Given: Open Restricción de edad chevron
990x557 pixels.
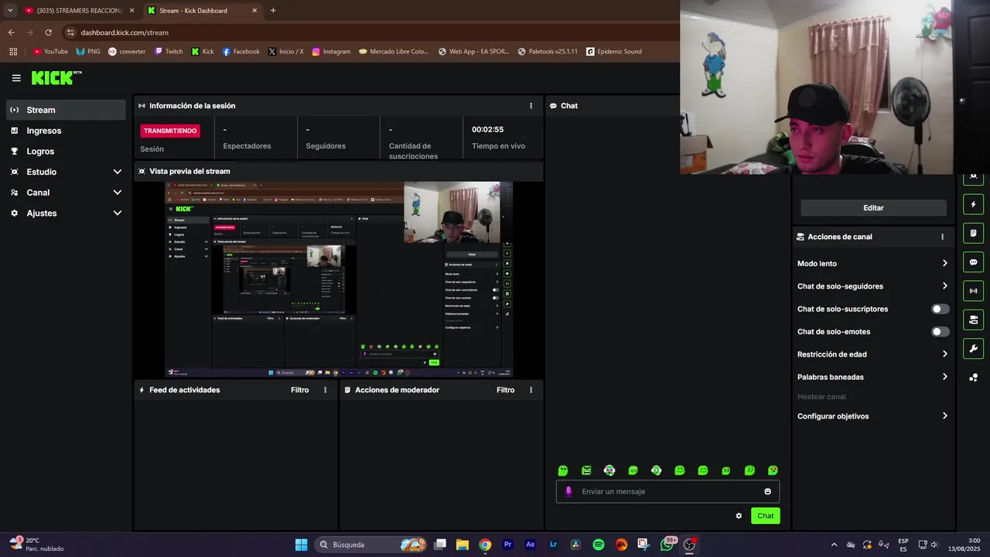Looking at the screenshot, I should [944, 354].
